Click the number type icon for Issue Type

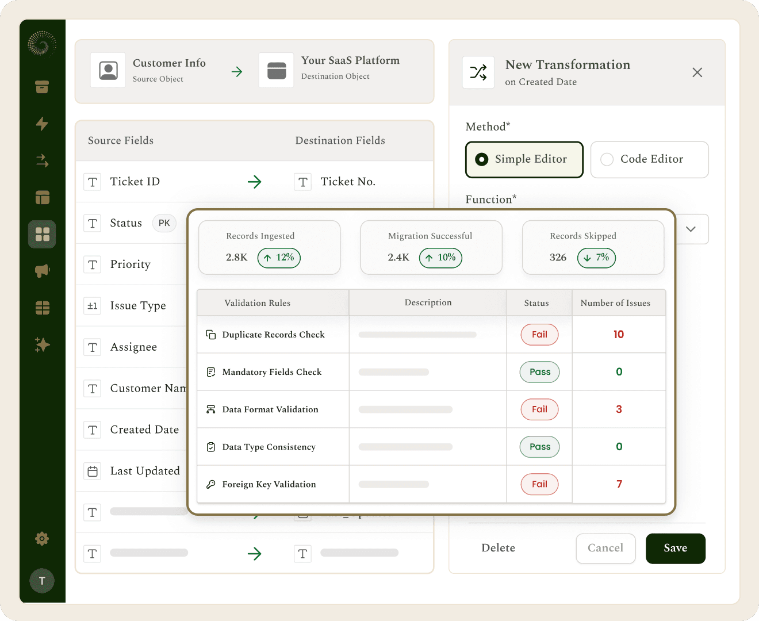93,306
